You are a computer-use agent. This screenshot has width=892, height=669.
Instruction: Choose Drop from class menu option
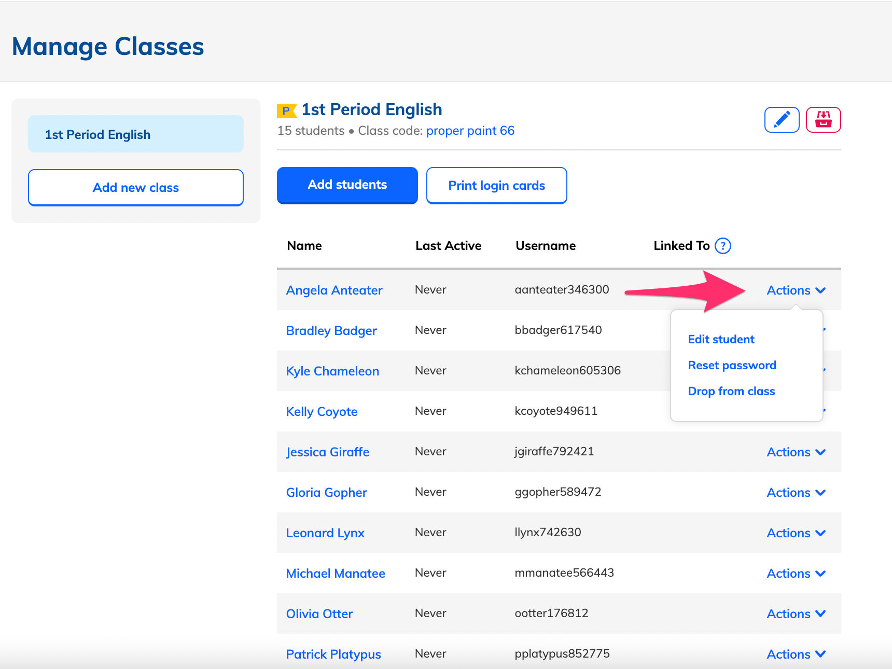[731, 391]
